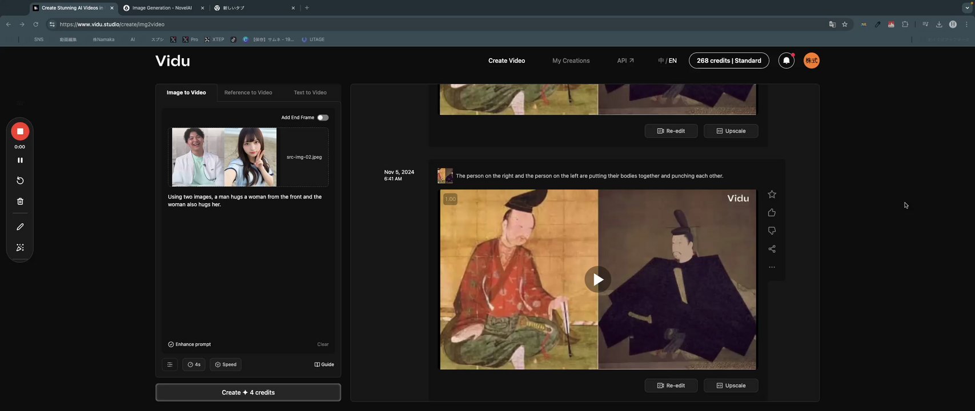Toggle the Add End Frame switch
Image resolution: width=975 pixels, height=411 pixels.
pyautogui.click(x=323, y=118)
